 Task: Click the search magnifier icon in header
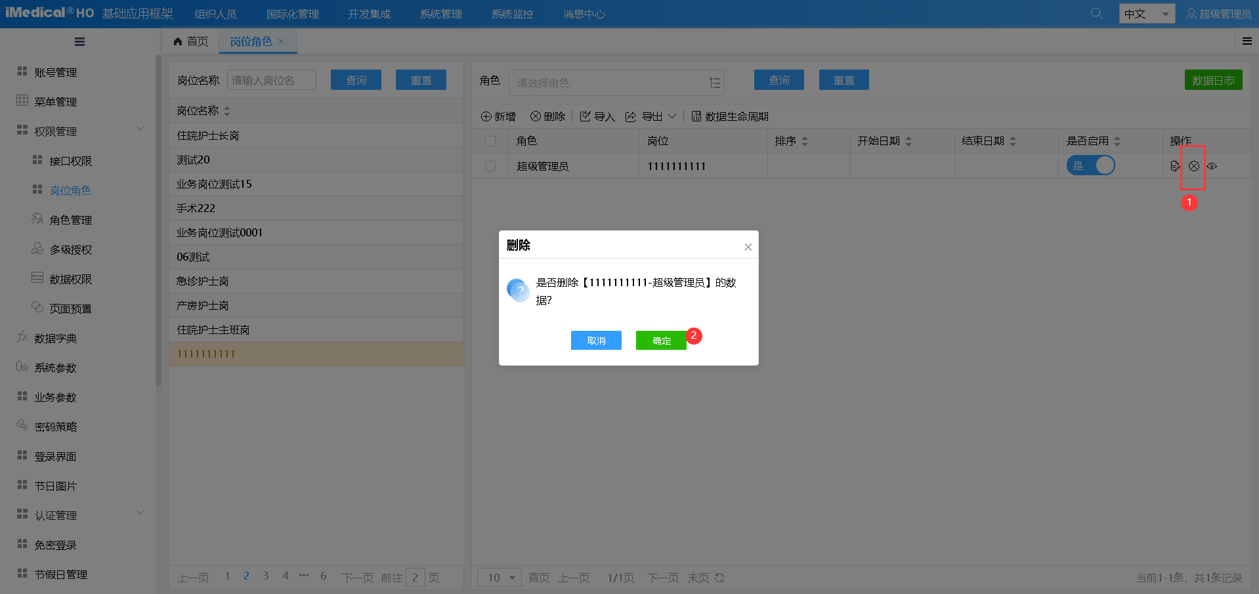pyautogui.click(x=1096, y=14)
